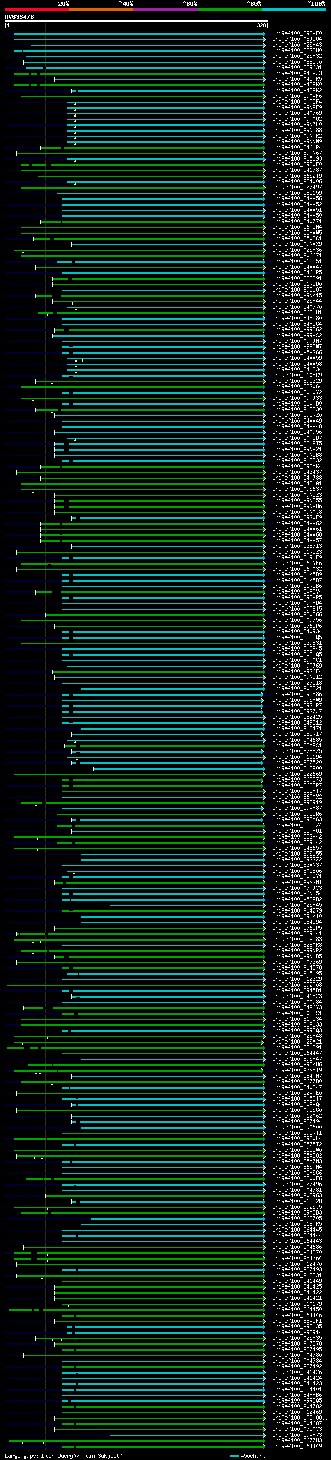Click the cyan ~100% legend segment
This screenshot has height=1460, width=331.
293,9
